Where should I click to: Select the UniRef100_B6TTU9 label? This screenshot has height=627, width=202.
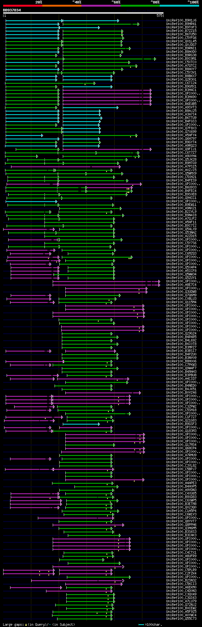pyautogui.click(x=181, y=118)
